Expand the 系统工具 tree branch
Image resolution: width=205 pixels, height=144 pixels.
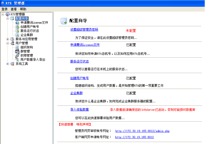[8, 64]
